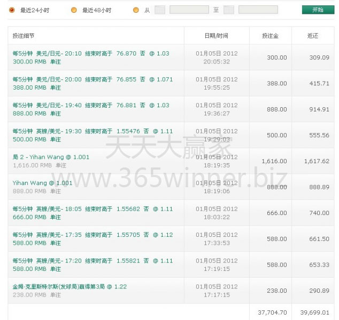Select the 从 custom date range radio
Screen dimensions: 339x320
point(136,10)
